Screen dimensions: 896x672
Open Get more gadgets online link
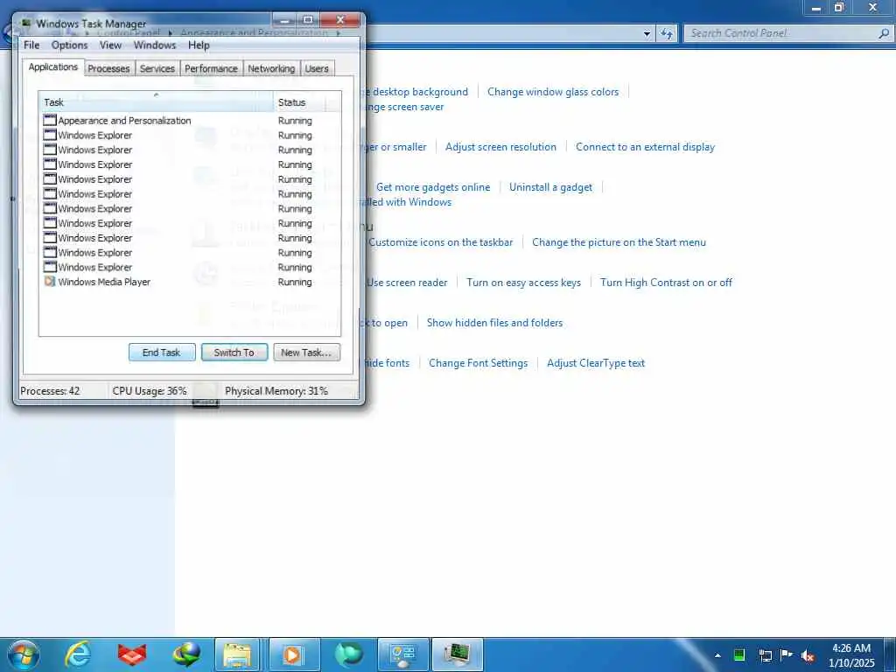(x=433, y=187)
